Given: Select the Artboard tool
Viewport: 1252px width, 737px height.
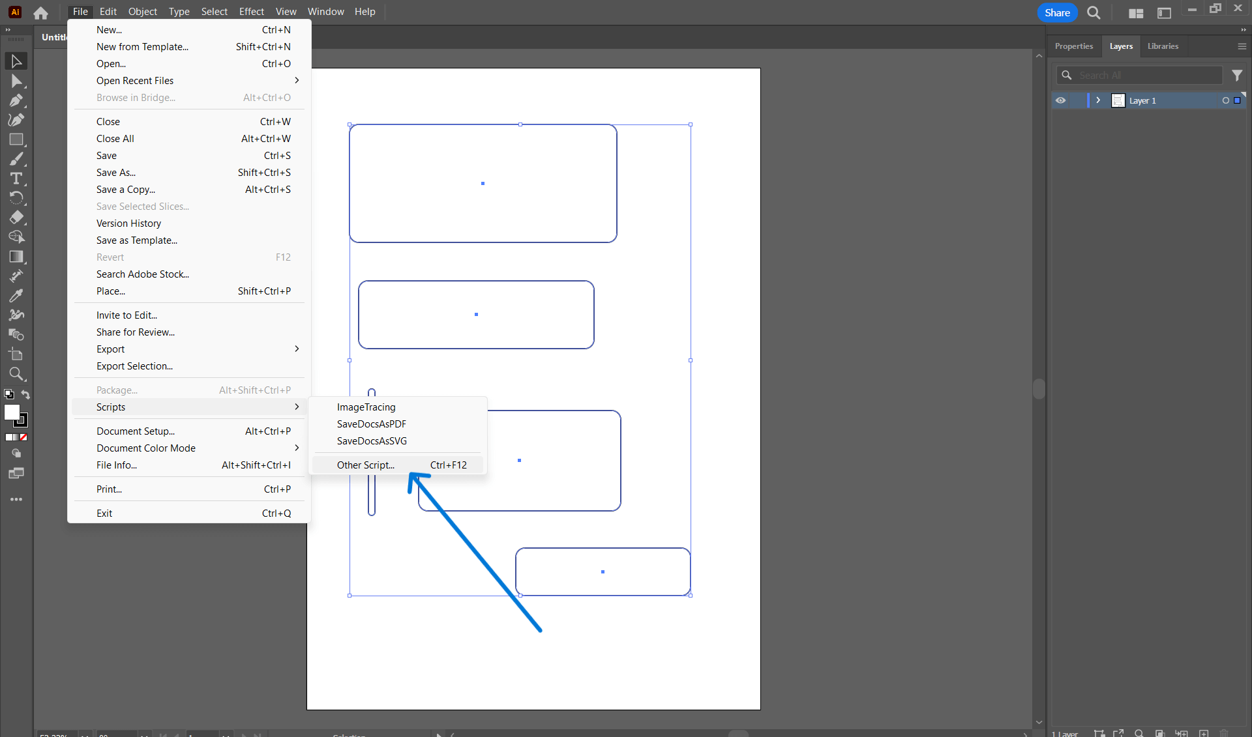Looking at the screenshot, I should (x=16, y=354).
